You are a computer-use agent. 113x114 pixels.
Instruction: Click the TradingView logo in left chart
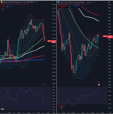pyautogui.click(x=2, y=109)
